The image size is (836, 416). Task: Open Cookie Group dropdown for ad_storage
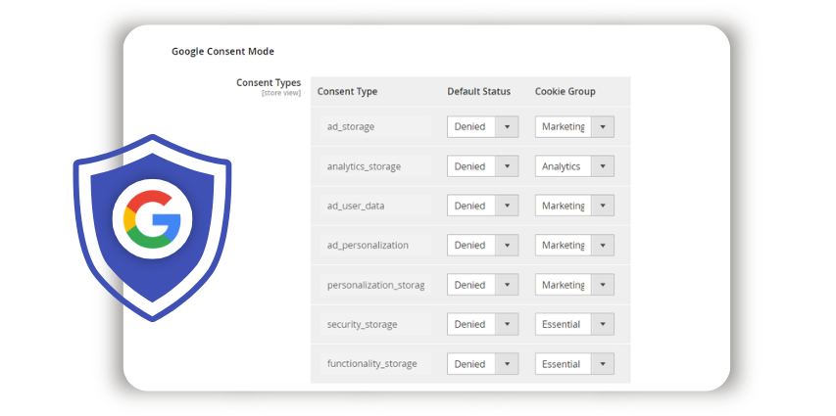point(574,127)
